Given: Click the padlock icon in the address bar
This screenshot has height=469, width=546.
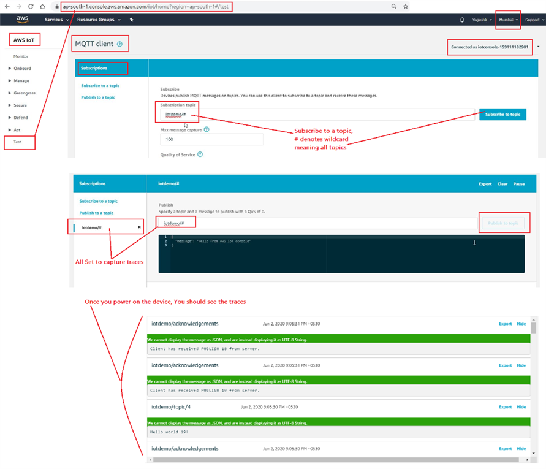Looking at the screenshot, I should [57, 6].
